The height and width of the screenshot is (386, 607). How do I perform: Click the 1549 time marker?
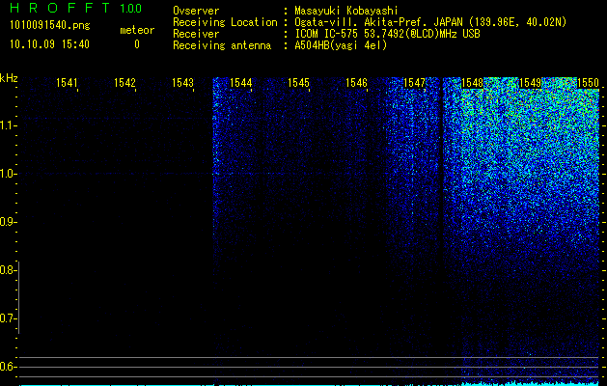click(x=530, y=83)
